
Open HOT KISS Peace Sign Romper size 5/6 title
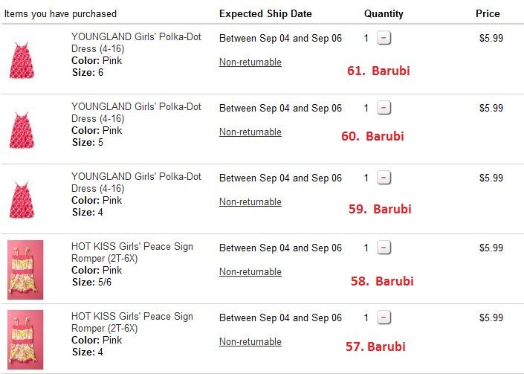click(132, 251)
